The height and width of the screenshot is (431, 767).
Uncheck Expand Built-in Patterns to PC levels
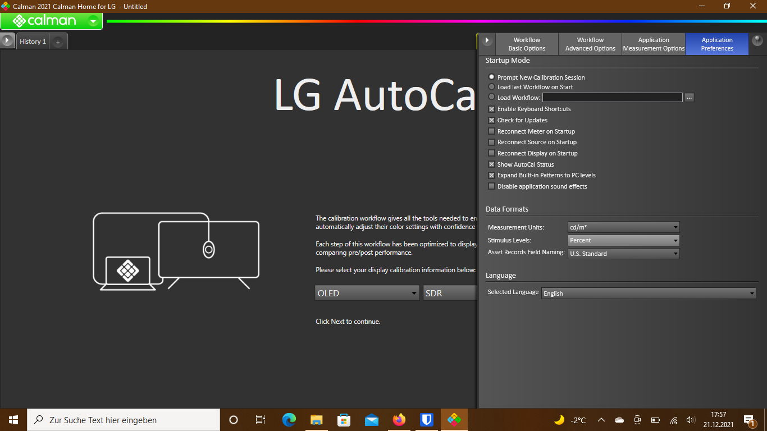492,175
